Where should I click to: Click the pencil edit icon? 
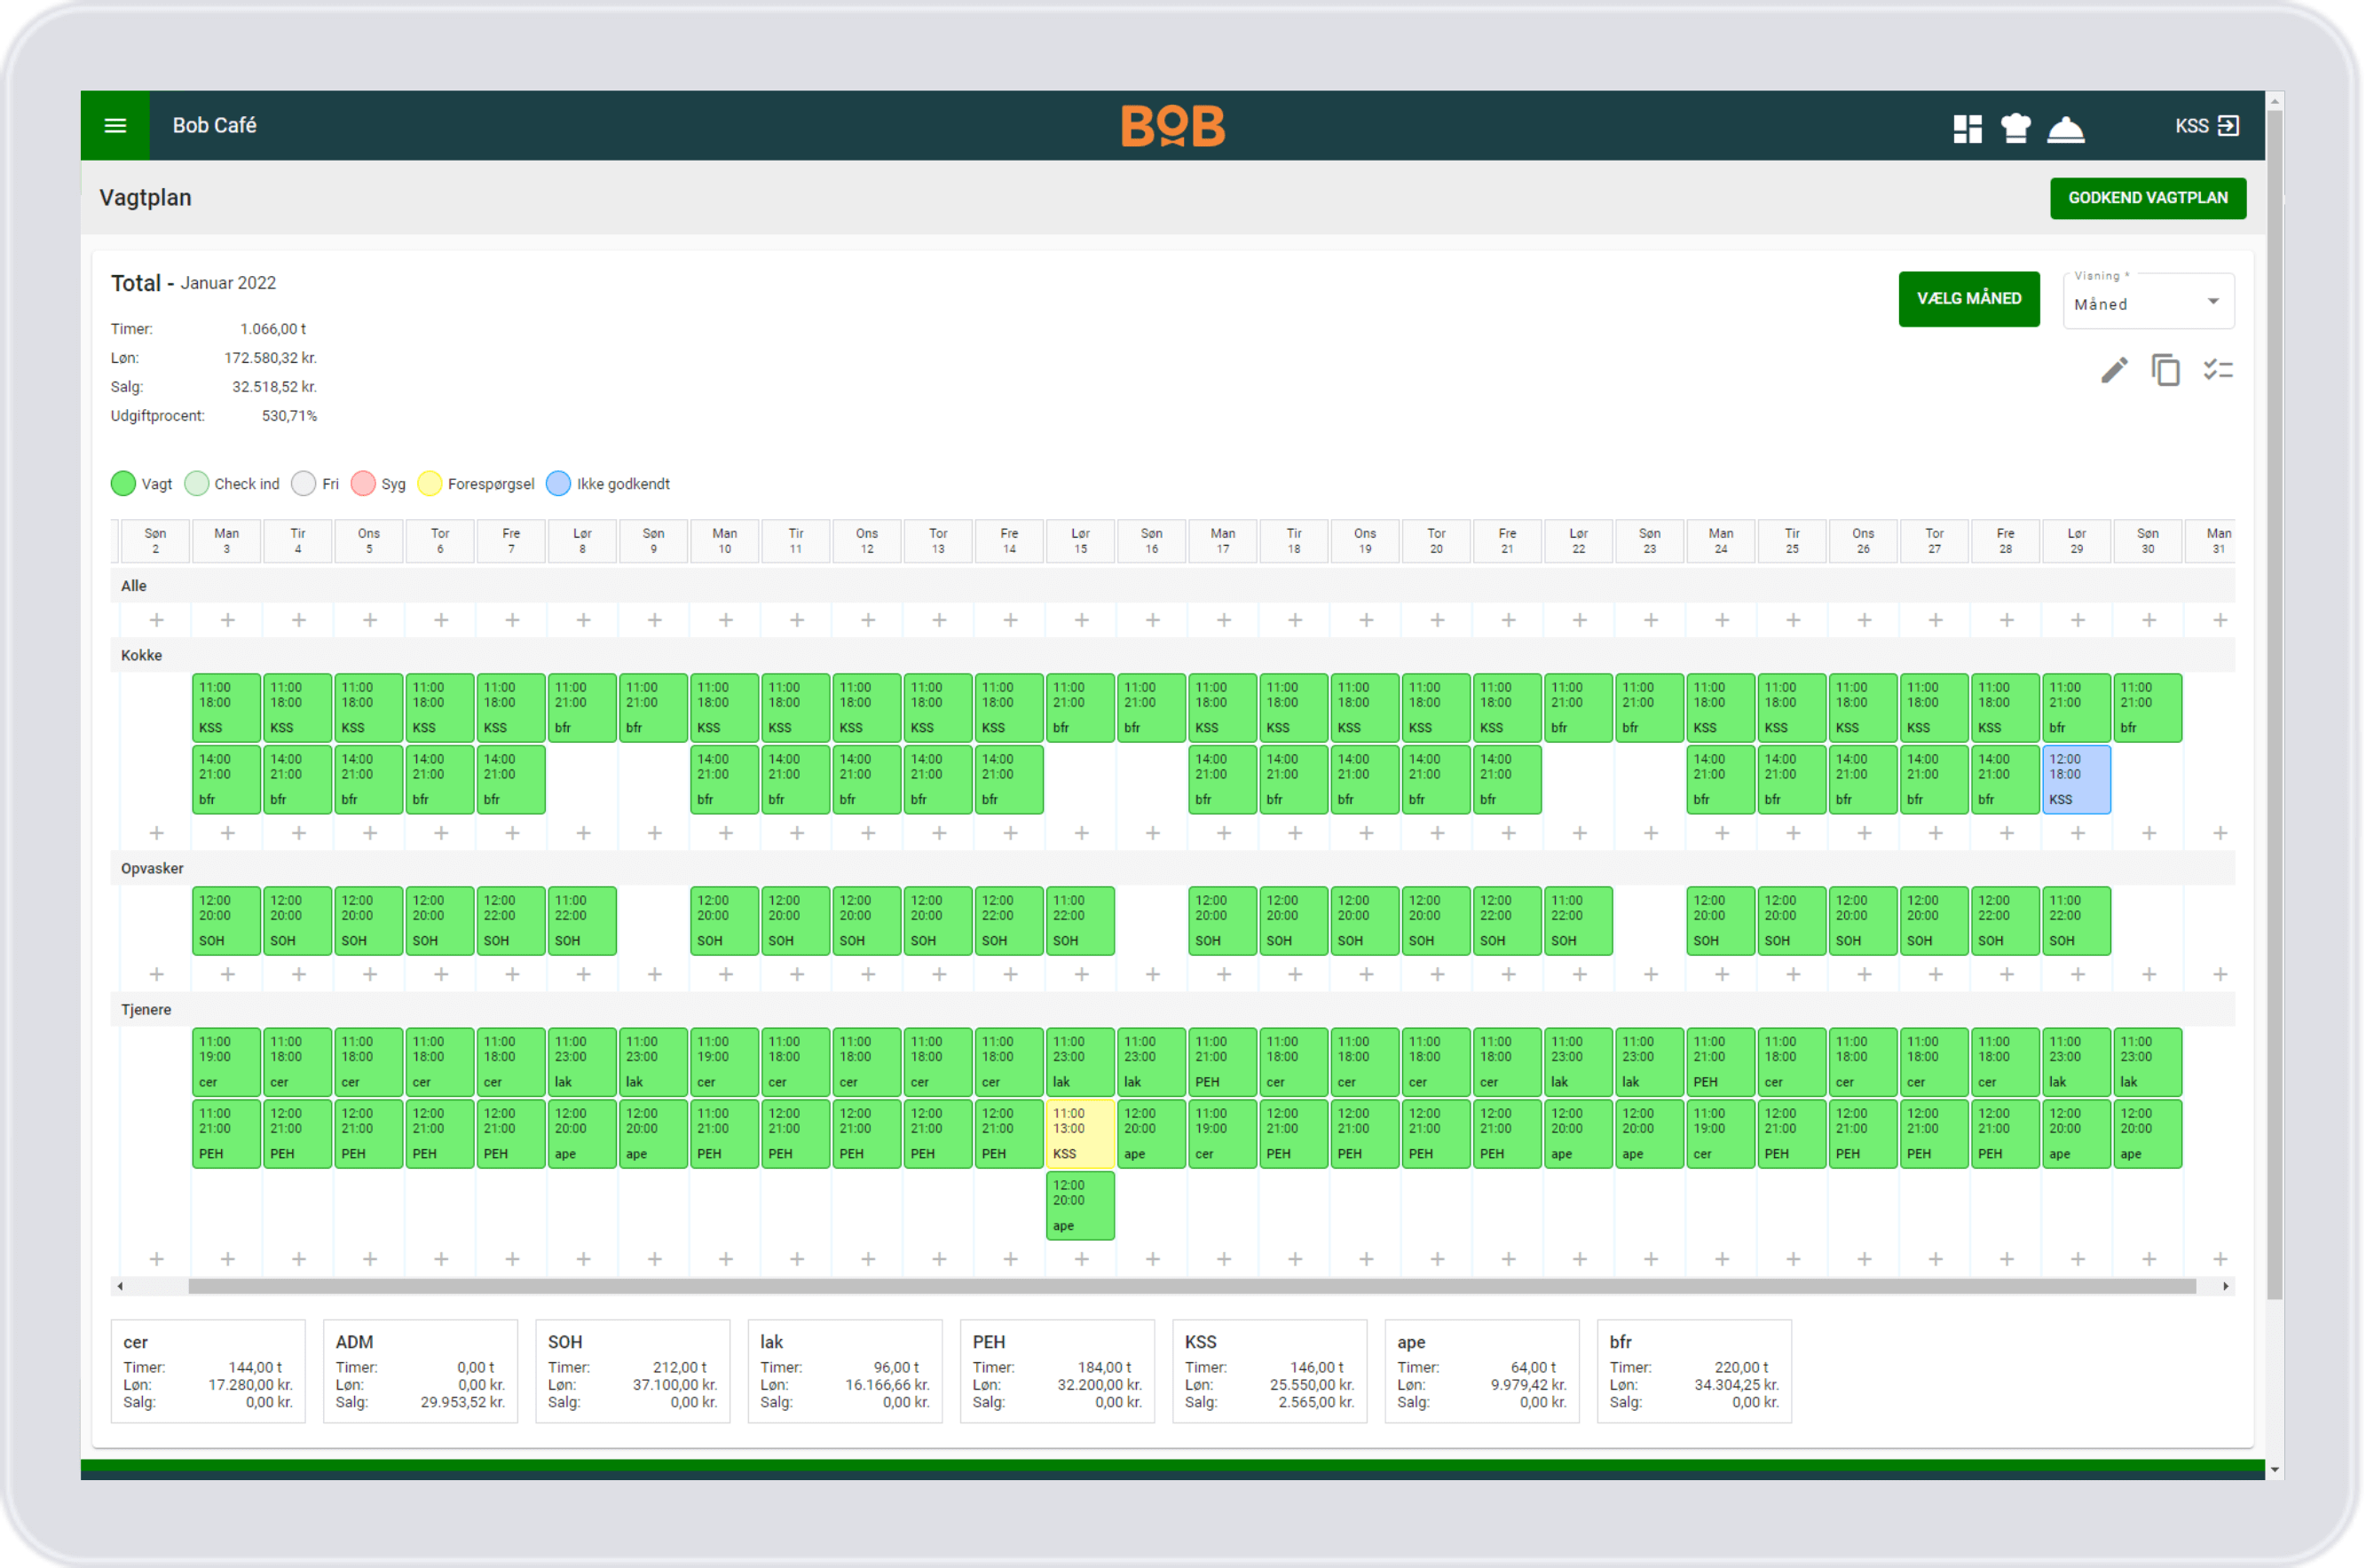(x=2113, y=371)
